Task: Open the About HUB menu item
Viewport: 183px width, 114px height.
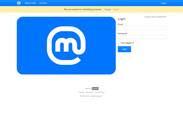Action: (30, 3)
